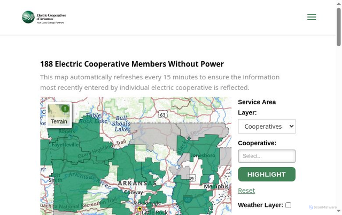Click the US Route 63 shield on the map

pyautogui.click(x=162, y=114)
